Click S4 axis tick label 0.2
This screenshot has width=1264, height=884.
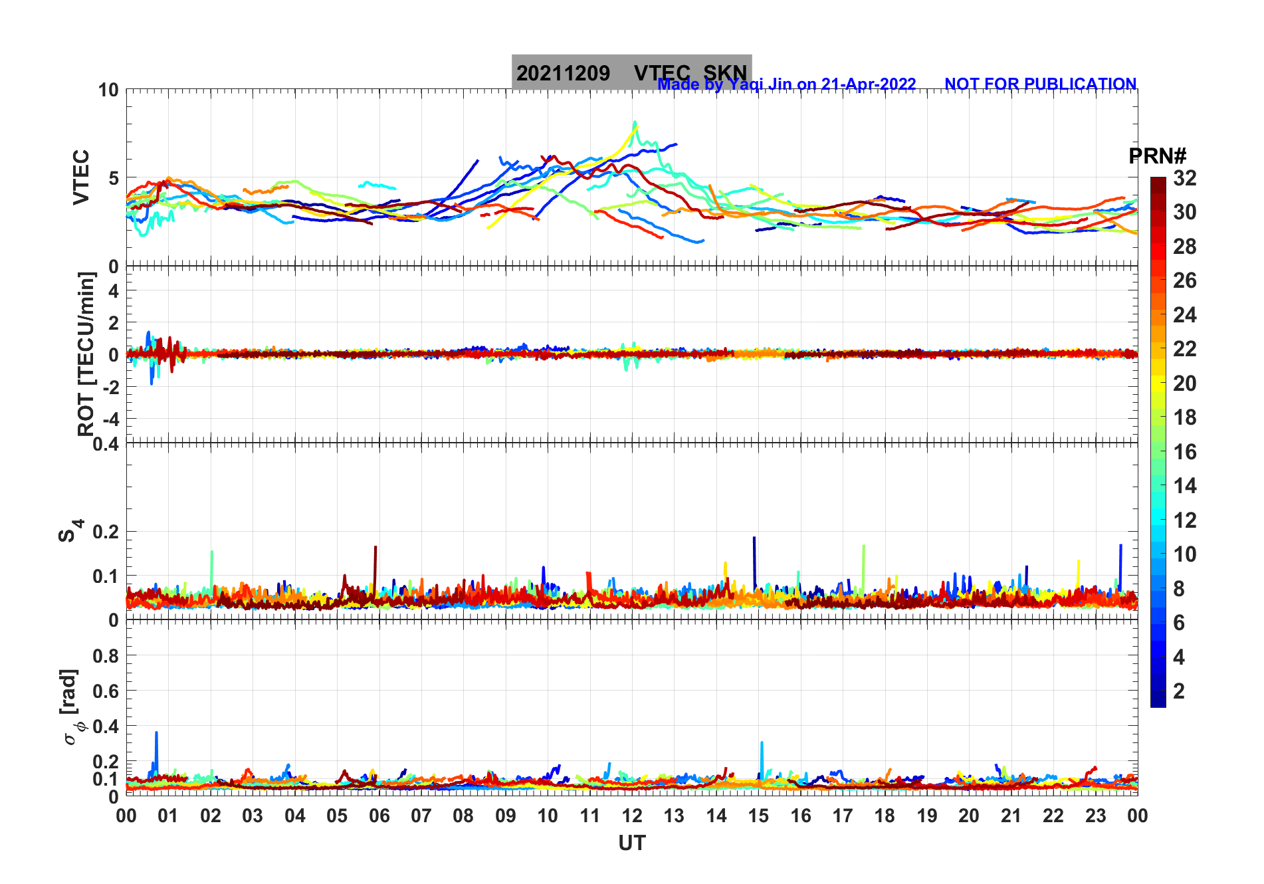[106, 532]
